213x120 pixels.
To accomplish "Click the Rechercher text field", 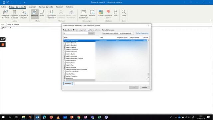I will (x=76, y=33).
